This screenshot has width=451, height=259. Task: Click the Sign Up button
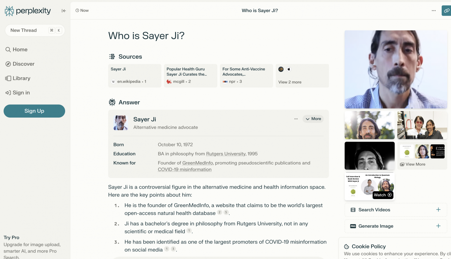pos(34,111)
